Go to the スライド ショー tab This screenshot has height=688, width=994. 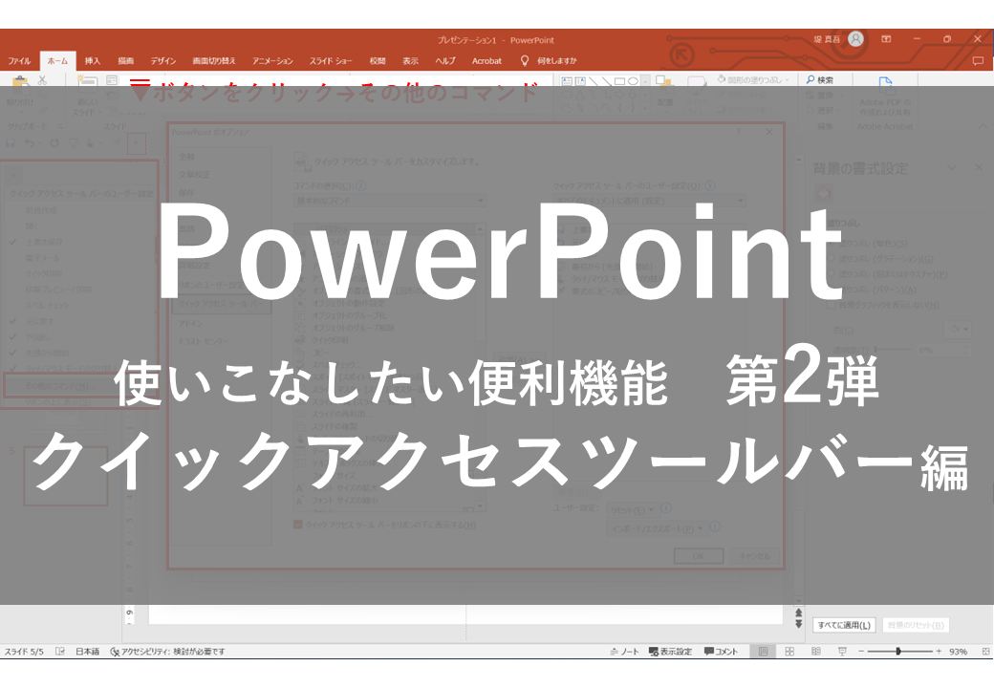331,61
